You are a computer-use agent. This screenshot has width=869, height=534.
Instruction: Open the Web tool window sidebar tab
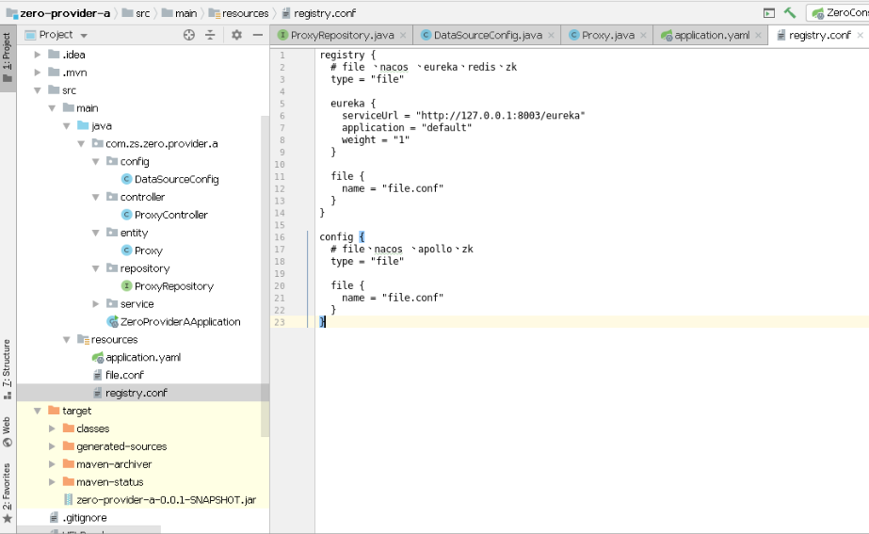(8, 431)
